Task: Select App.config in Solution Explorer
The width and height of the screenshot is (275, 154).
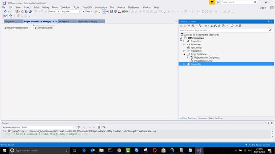Action: (196, 47)
